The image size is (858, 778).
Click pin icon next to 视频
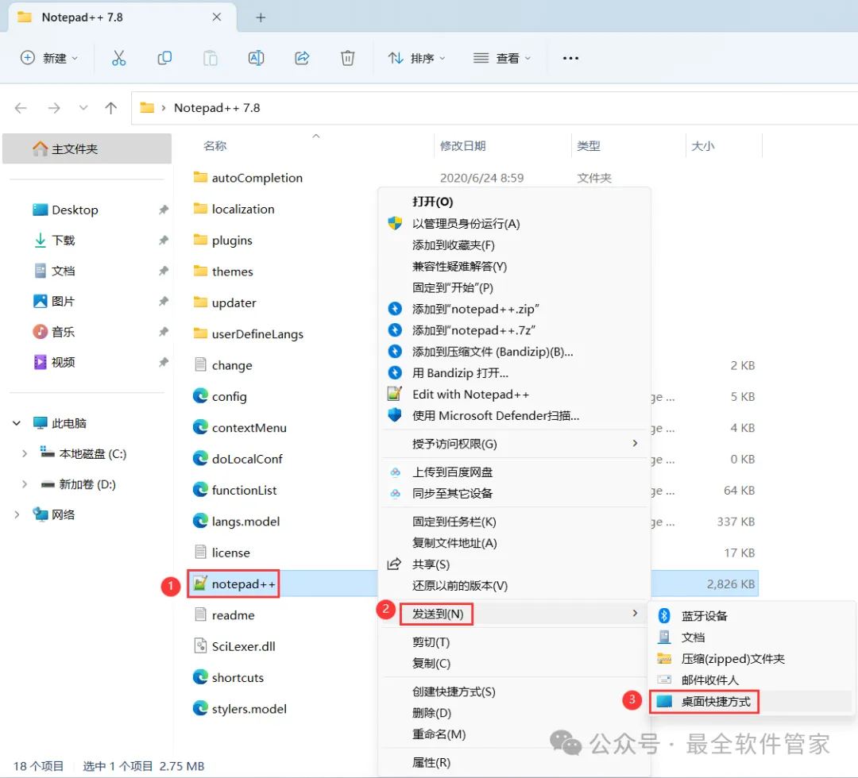click(163, 362)
